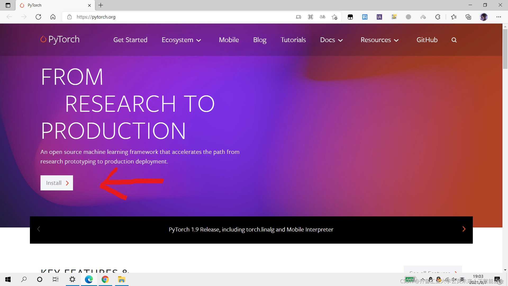
Task: Click the browser Forward arrow
Action: pos(24,17)
